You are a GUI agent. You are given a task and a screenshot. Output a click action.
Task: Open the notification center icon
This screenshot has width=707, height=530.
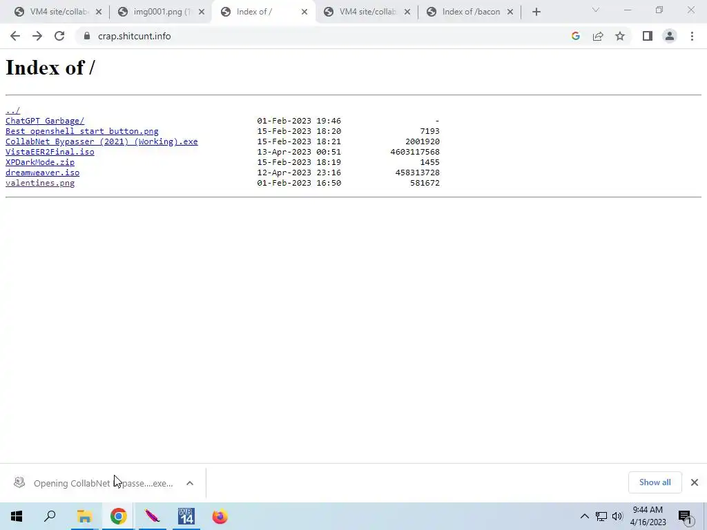tap(686, 516)
